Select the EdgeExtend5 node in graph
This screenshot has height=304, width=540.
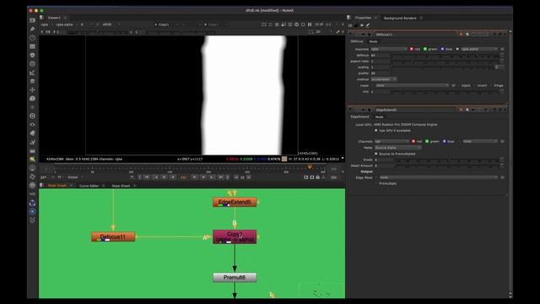235,202
